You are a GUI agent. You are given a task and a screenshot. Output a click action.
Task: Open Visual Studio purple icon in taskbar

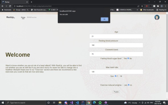tap(71, 103)
